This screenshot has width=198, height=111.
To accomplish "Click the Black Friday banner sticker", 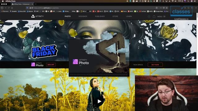I will [x=44, y=51].
